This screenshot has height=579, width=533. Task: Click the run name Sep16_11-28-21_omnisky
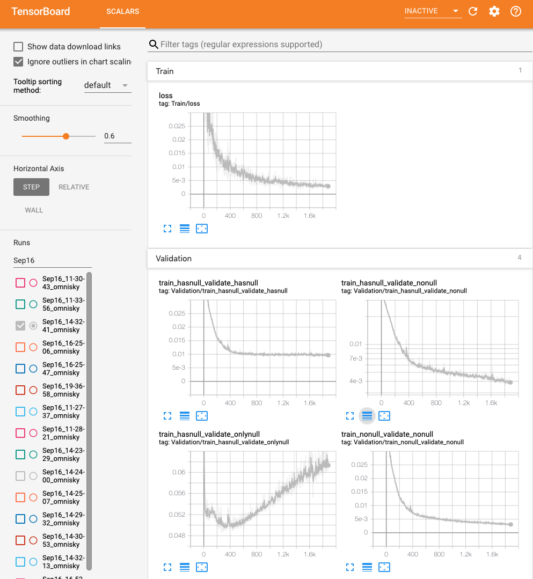click(x=63, y=433)
